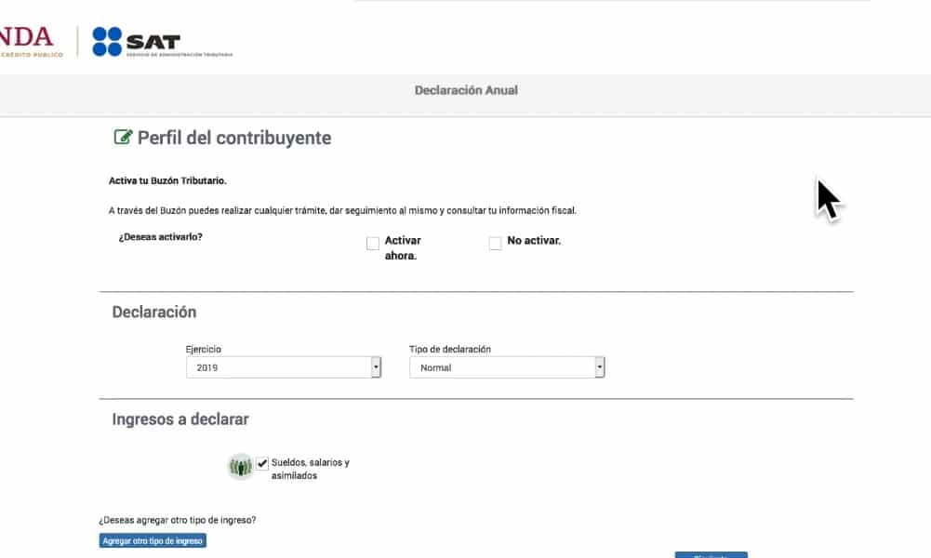Image resolution: width=931 pixels, height=558 pixels.
Task: Check the 'No activar' checkbox
Action: pyautogui.click(x=495, y=244)
